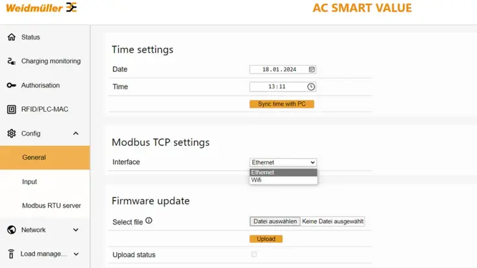Open the Input settings page
The image size is (477, 268).
pyautogui.click(x=30, y=182)
